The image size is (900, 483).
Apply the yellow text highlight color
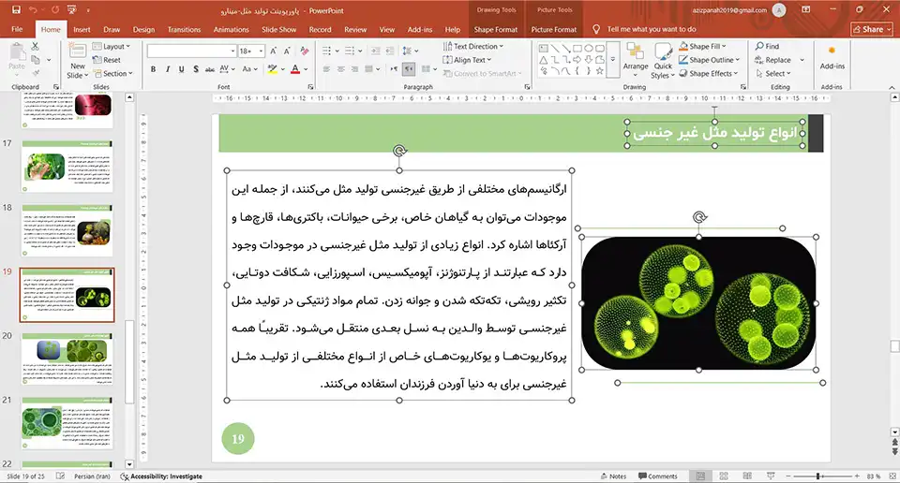[272, 69]
